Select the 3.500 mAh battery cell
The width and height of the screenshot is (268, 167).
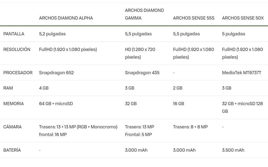click(x=233, y=150)
